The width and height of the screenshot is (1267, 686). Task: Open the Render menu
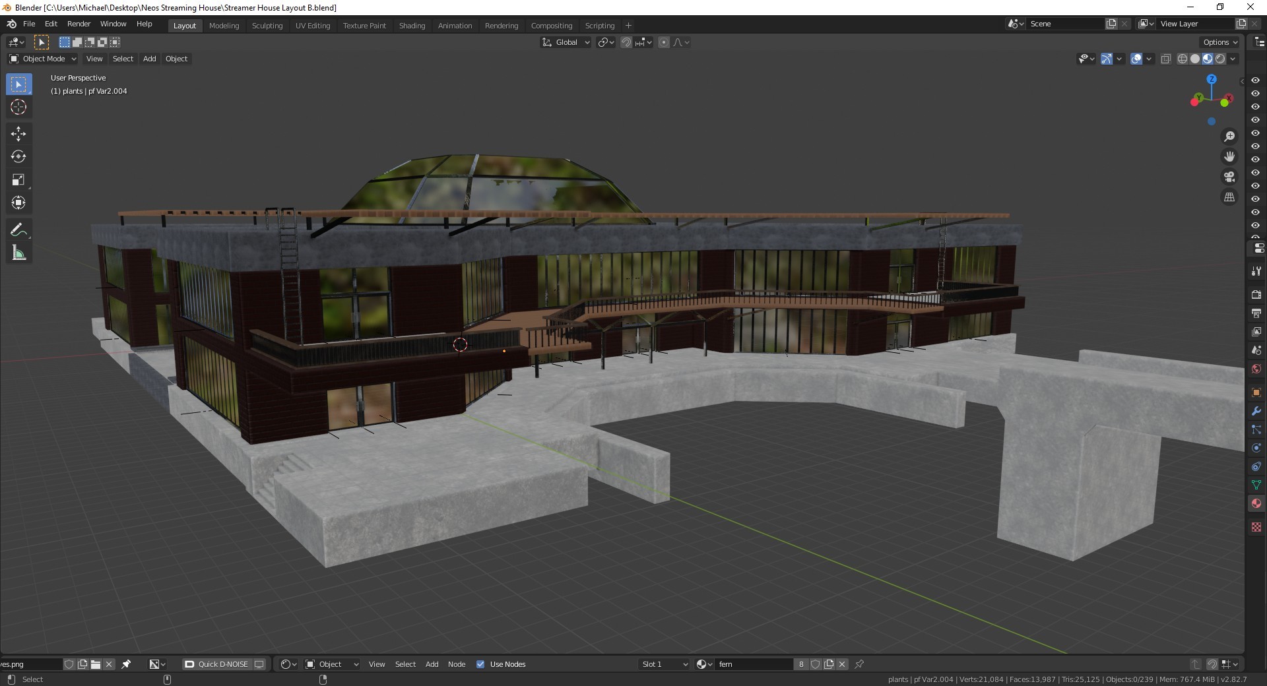79,24
